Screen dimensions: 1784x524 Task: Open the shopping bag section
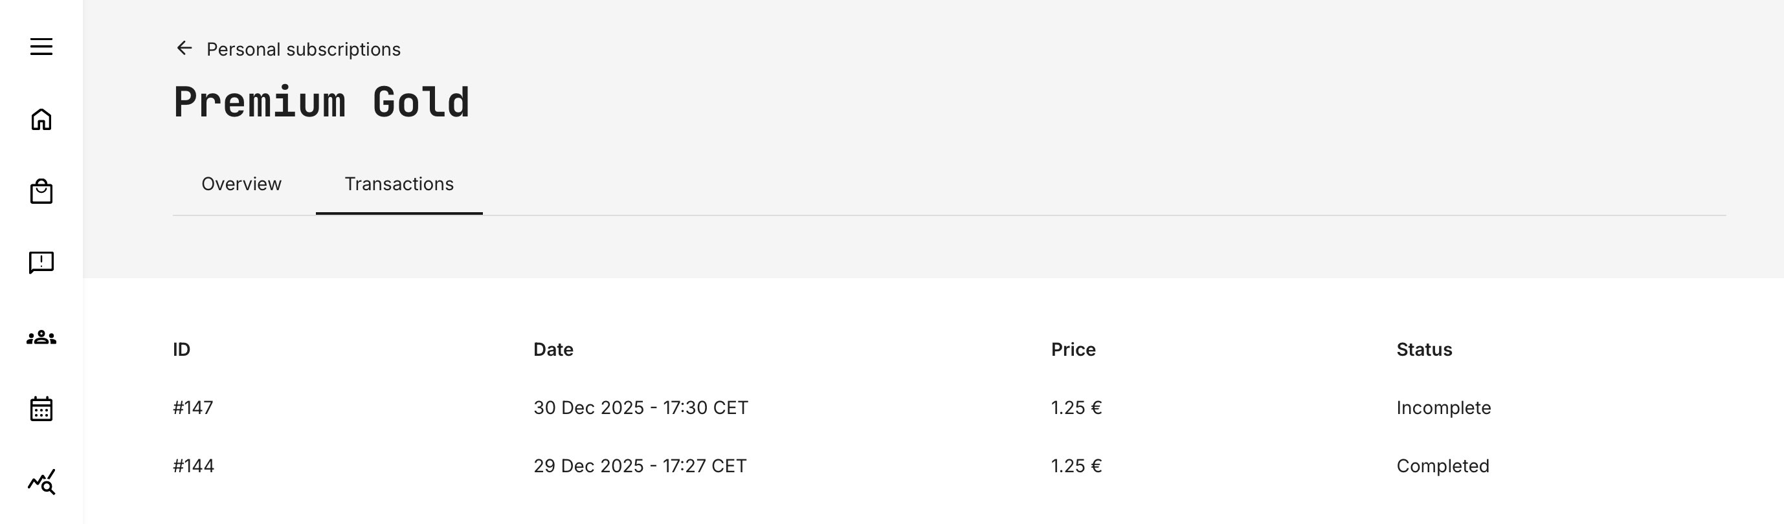click(41, 191)
